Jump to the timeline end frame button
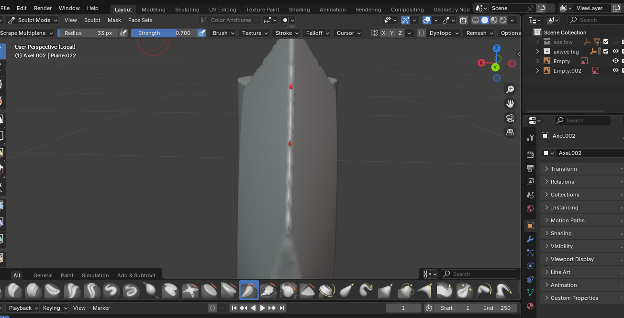Screen dimensions: 624x318 282,308
